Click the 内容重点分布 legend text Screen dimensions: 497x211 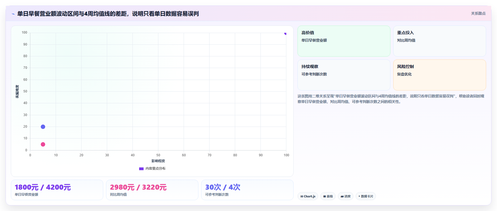[x=155, y=169]
